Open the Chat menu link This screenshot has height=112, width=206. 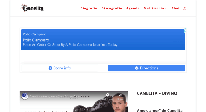point(176,8)
